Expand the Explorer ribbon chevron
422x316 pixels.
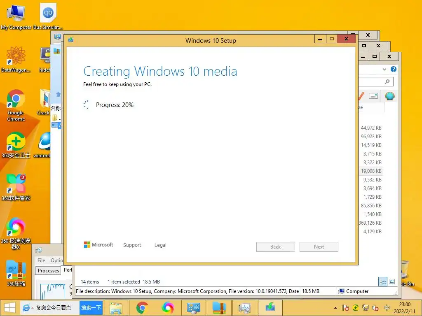pyautogui.click(x=384, y=69)
